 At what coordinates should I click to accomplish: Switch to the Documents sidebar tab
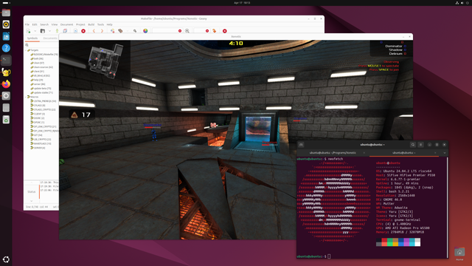(50, 38)
